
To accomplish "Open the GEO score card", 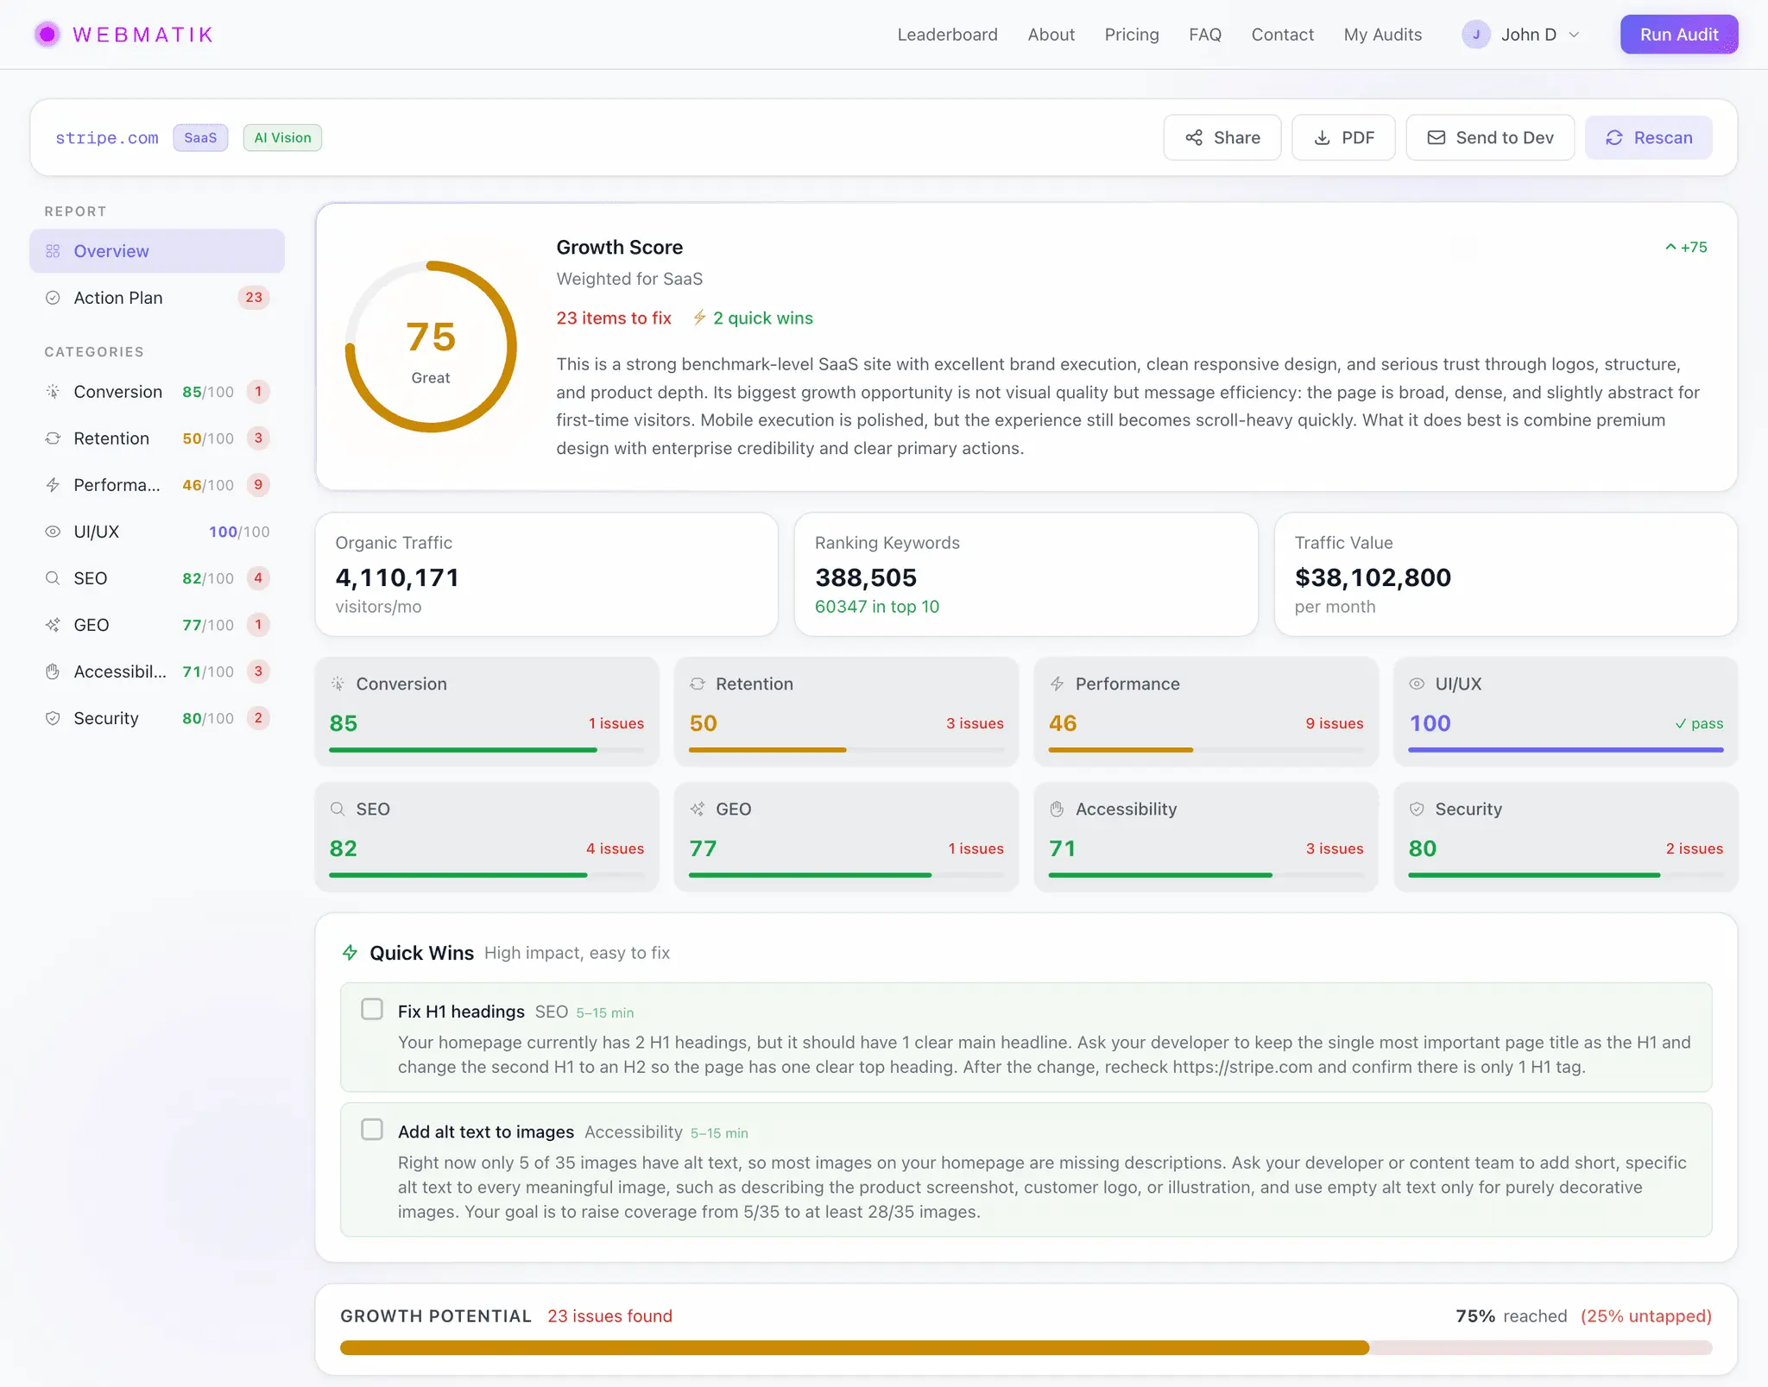I will (x=846, y=837).
